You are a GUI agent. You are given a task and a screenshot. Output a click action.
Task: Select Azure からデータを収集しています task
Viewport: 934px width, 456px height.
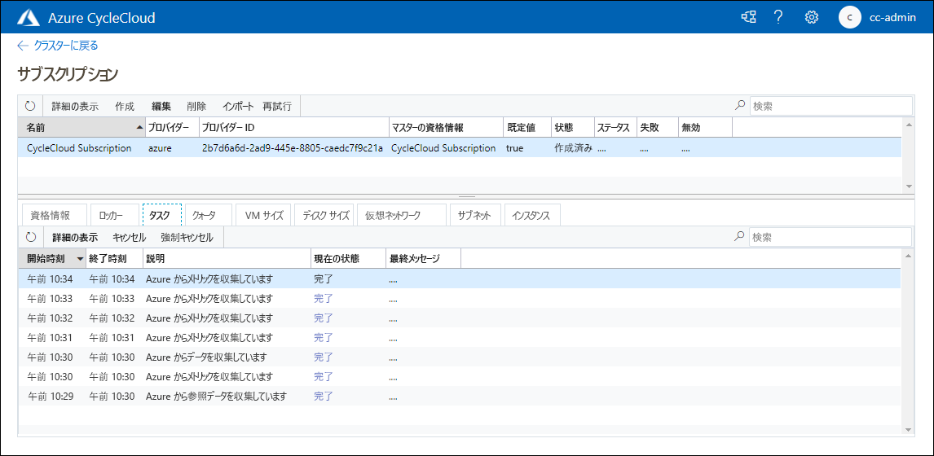(x=206, y=357)
